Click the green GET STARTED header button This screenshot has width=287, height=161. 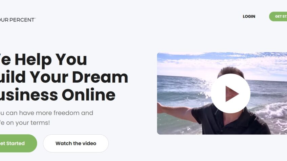[x=278, y=17]
